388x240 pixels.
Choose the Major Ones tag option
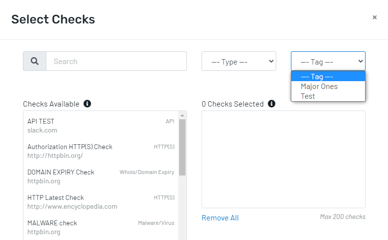(328, 87)
